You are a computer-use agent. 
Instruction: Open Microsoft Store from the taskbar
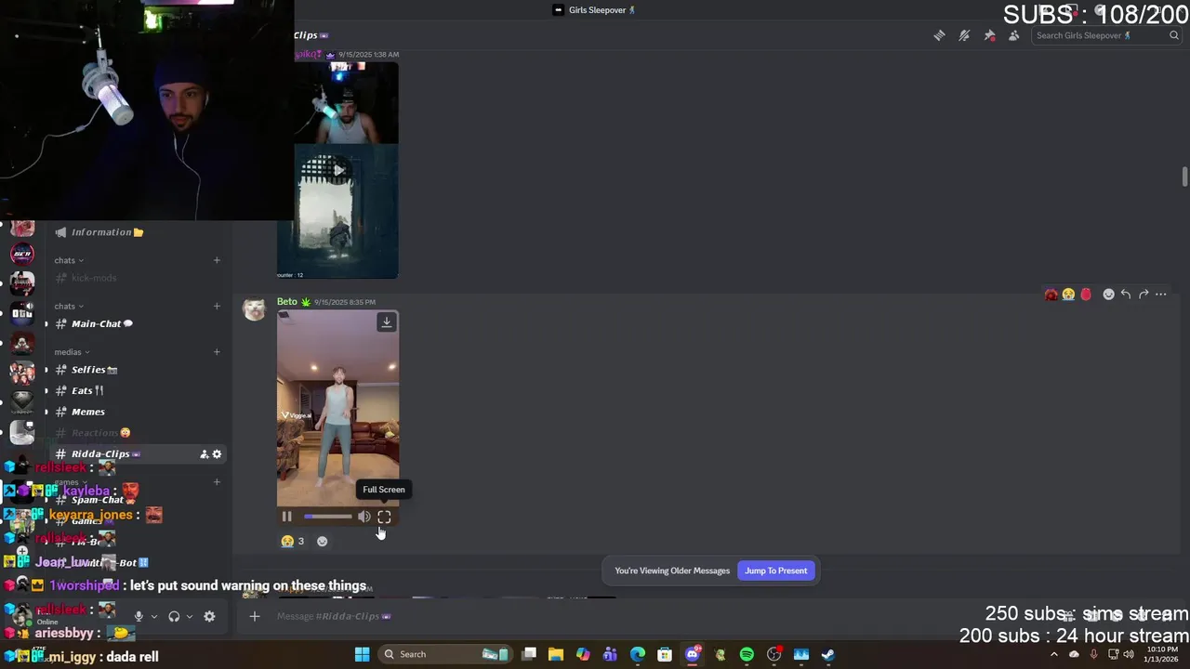click(x=665, y=654)
